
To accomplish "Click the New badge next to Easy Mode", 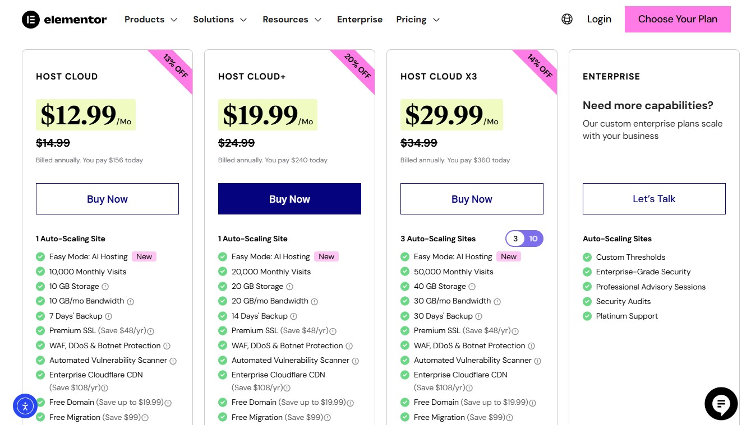I will [x=144, y=256].
